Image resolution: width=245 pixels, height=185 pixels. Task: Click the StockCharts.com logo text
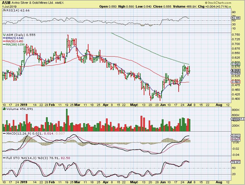218,3
